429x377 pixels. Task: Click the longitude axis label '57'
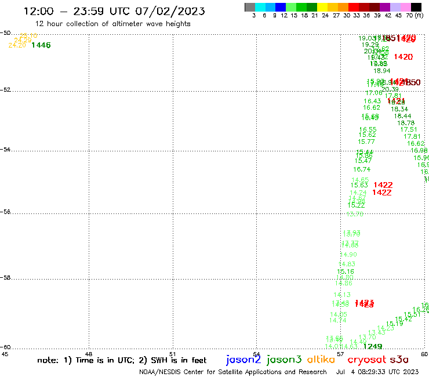pyautogui.click(x=340, y=354)
